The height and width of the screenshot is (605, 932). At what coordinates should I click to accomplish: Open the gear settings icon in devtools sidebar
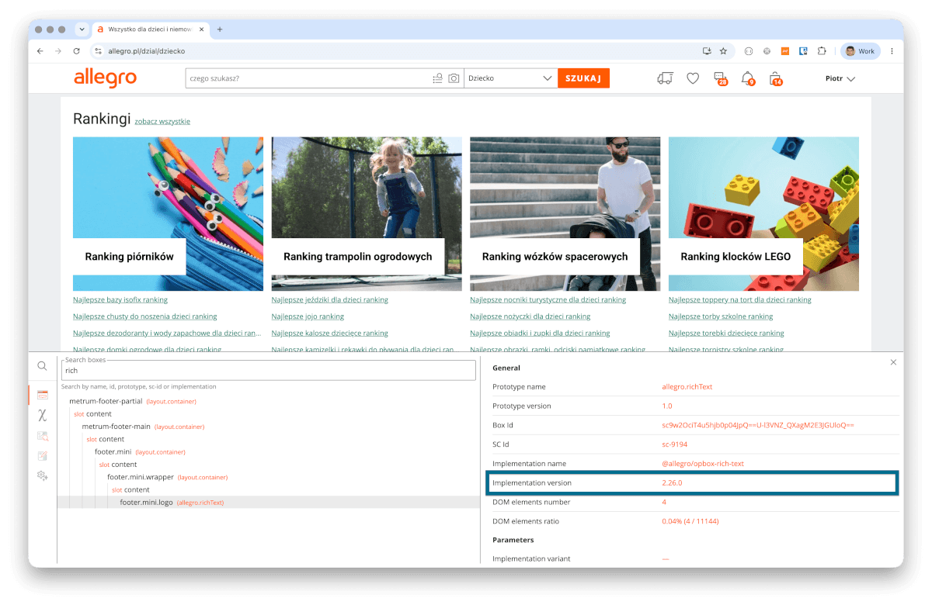pyautogui.click(x=42, y=475)
